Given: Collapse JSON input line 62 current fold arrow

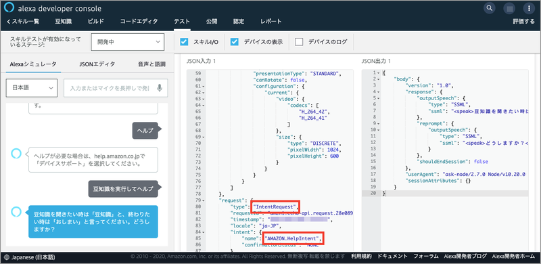Looking at the screenshot, I should point(204,93).
